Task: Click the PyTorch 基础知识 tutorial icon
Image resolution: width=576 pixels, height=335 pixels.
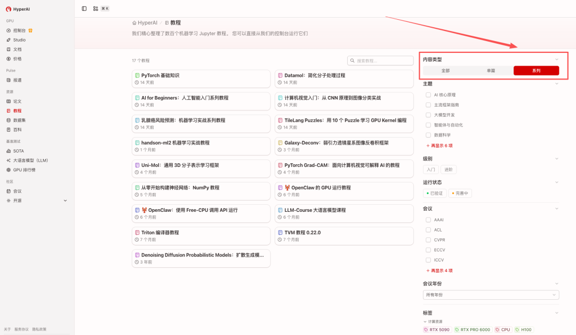Action: pos(137,75)
